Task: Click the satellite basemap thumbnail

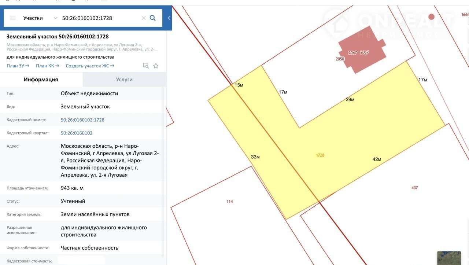Action: tap(449, 258)
